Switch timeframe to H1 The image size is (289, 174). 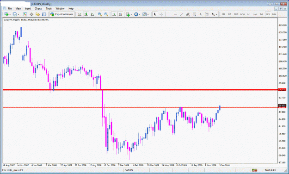pyautogui.click(x=249, y=14)
